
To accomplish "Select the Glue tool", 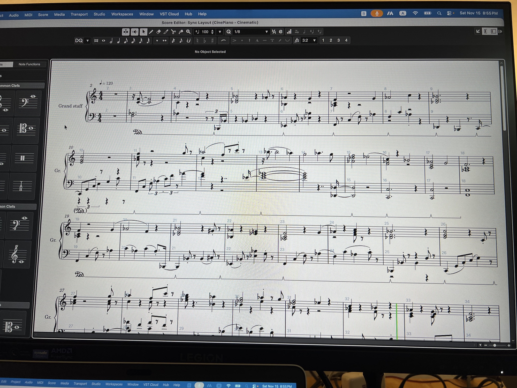I will pyautogui.click(x=181, y=32).
